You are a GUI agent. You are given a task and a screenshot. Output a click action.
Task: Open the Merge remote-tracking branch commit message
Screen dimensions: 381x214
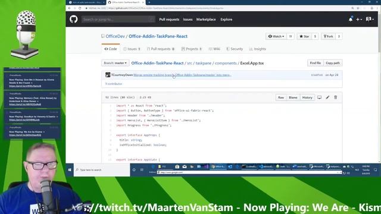coord(182,75)
